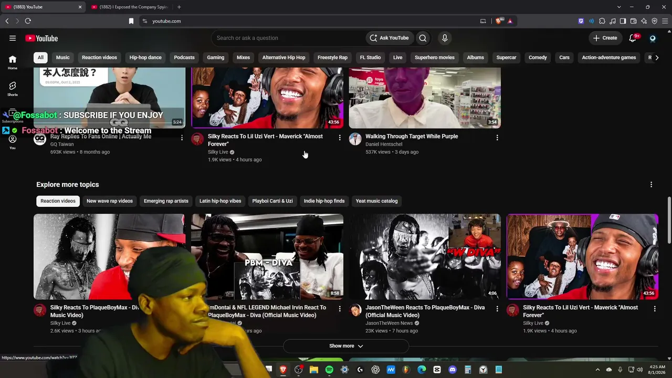Open the Twitch extension icon
Screen dimensions: 672x378
pyautogui.click(x=581, y=21)
